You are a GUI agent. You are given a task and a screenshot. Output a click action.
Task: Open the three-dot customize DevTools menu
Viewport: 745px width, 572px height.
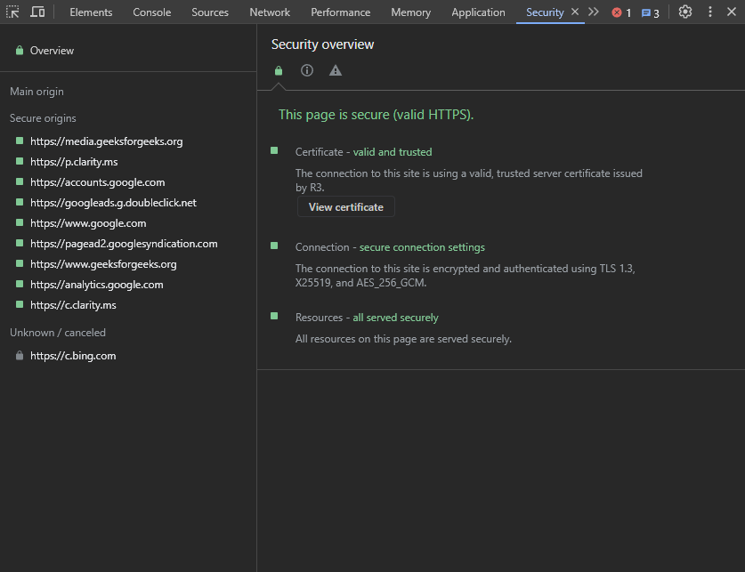[709, 12]
